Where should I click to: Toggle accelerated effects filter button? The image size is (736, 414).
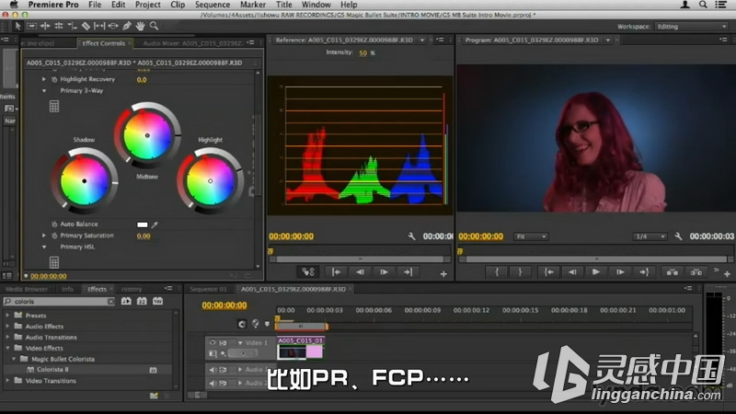(x=126, y=302)
